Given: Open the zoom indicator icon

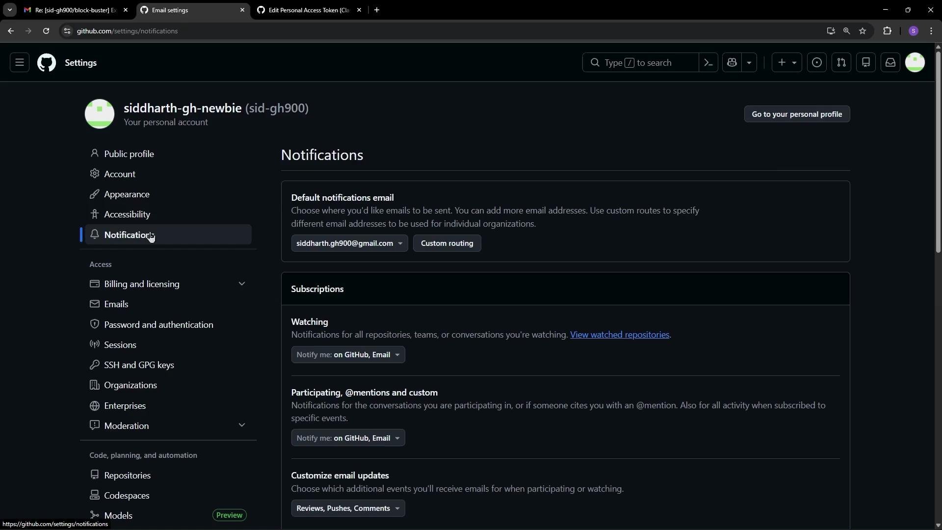Looking at the screenshot, I should tap(846, 31).
